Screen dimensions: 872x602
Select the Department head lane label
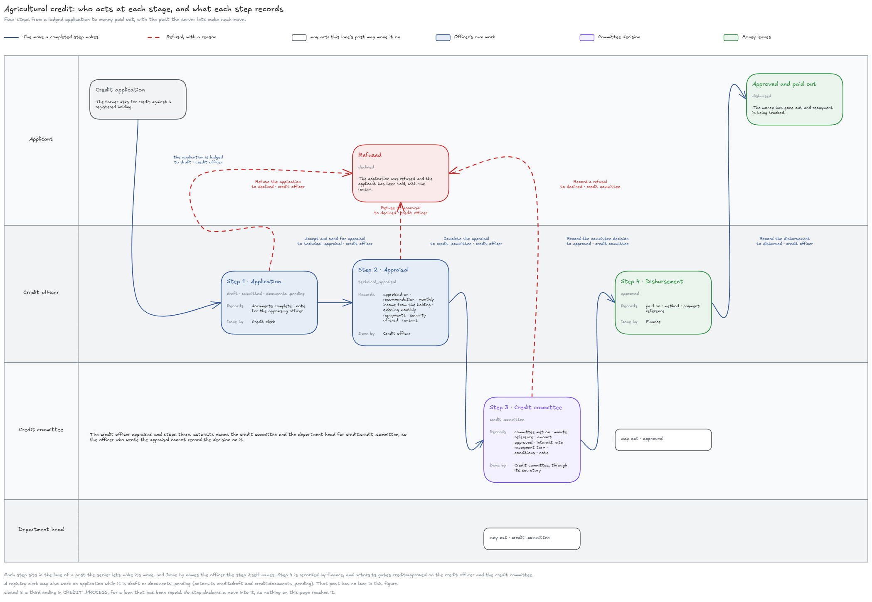coord(41,529)
